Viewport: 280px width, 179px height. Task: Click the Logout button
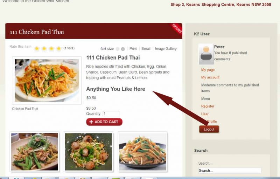pos(209,129)
